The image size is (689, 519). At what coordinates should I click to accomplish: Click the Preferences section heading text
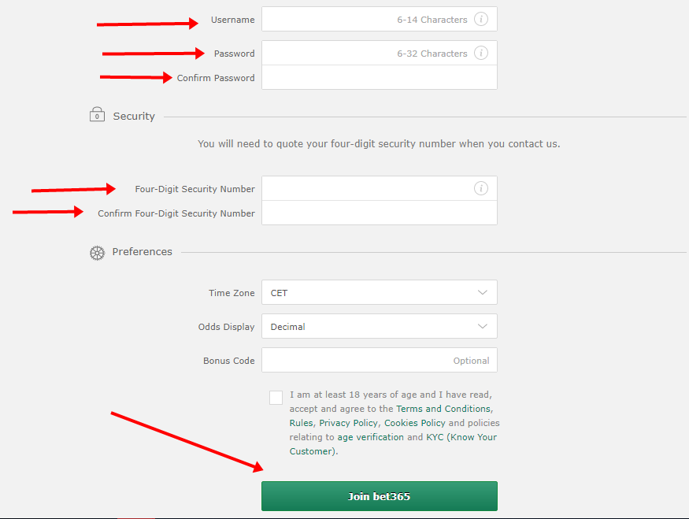142,251
